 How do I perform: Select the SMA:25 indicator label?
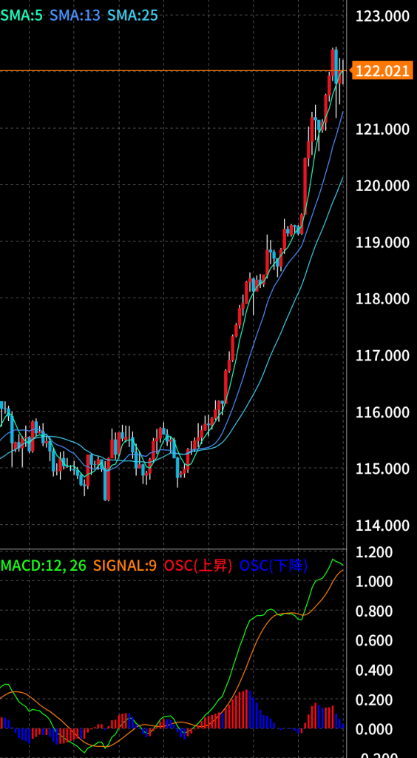pos(132,16)
